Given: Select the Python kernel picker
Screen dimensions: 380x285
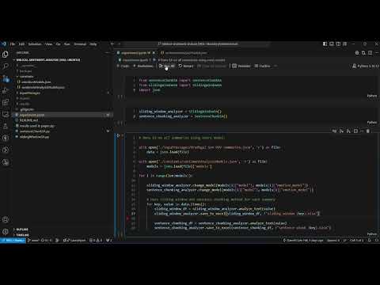Looking at the screenshot, I should point(366,66).
